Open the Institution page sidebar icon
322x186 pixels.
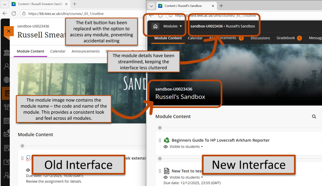(6, 52)
